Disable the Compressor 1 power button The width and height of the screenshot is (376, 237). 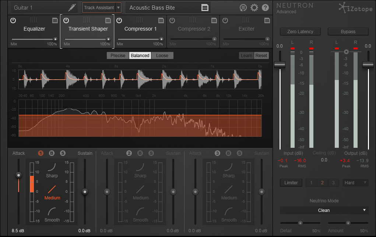pos(119,20)
